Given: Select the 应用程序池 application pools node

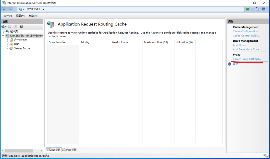Looking at the screenshot, I should pos(20,40).
